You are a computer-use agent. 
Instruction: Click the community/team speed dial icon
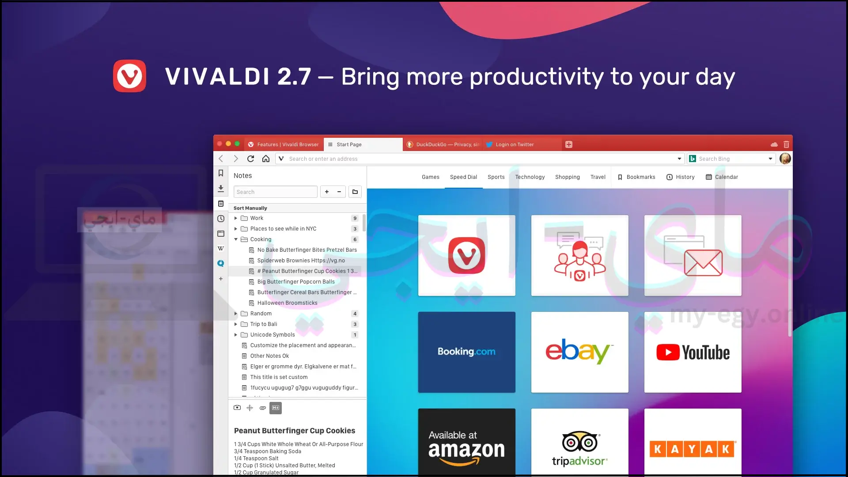[x=579, y=255]
